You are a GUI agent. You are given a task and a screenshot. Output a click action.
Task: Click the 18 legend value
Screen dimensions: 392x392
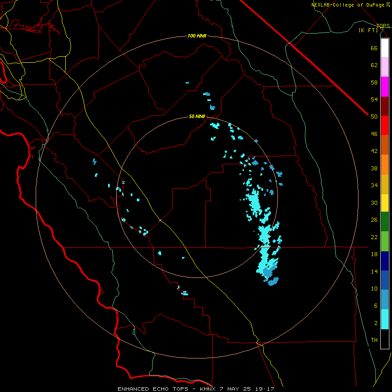click(374, 254)
